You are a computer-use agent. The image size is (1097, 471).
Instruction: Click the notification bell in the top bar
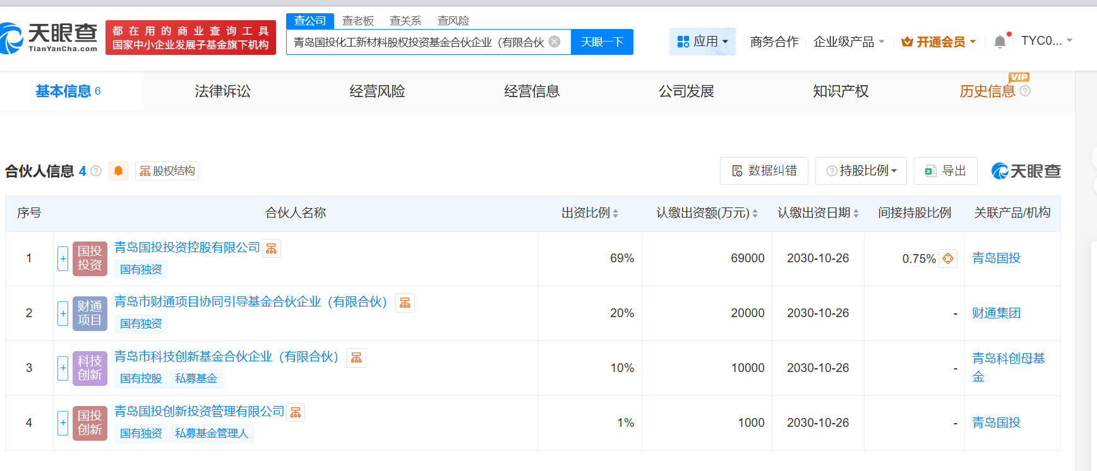tap(1000, 42)
